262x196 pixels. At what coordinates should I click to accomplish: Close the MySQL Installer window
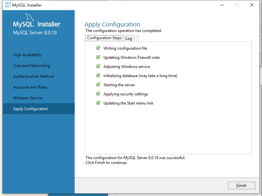252,5
